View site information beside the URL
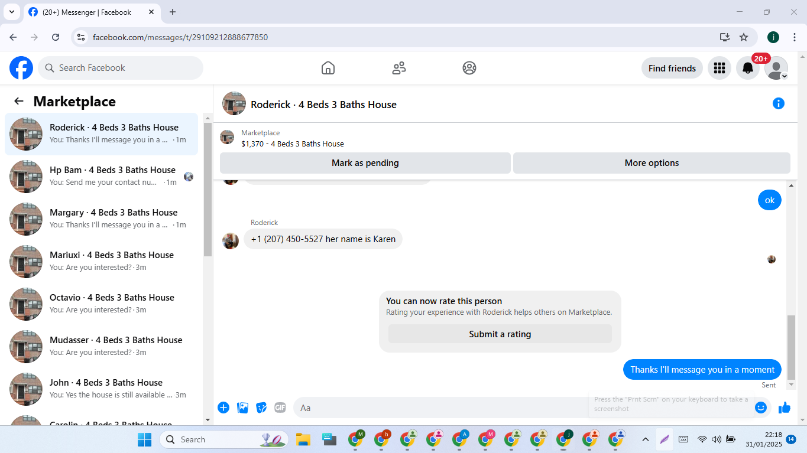The image size is (807, 453). 82,37
